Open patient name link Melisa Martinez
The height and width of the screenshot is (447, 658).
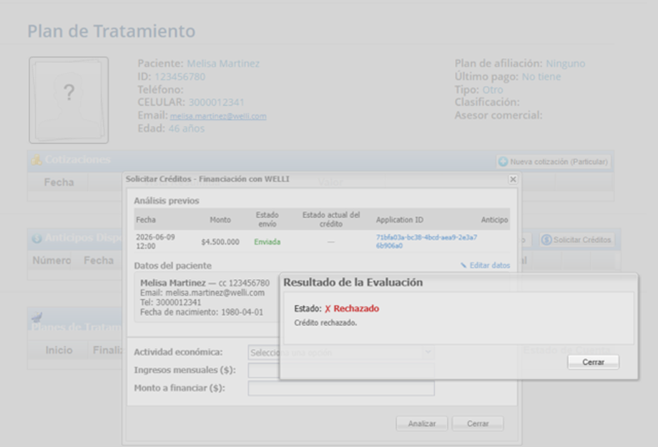pos(223,64)
